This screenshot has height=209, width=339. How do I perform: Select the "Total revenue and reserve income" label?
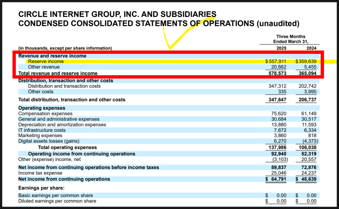[x=58, y=73]
